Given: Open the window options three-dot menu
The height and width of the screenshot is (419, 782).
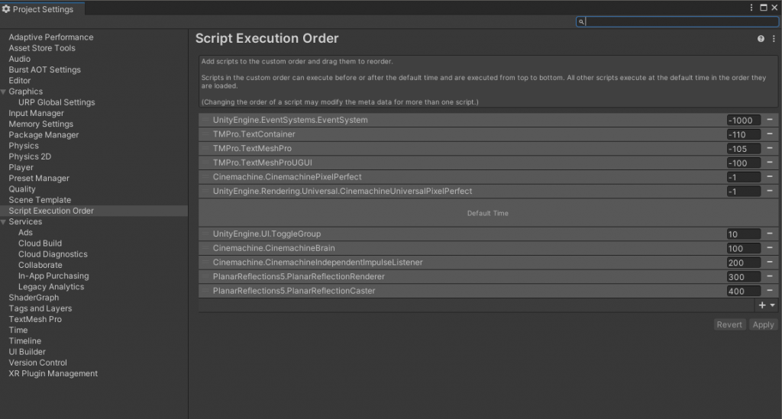Looking at the screenshot, I should coord(751,8).
